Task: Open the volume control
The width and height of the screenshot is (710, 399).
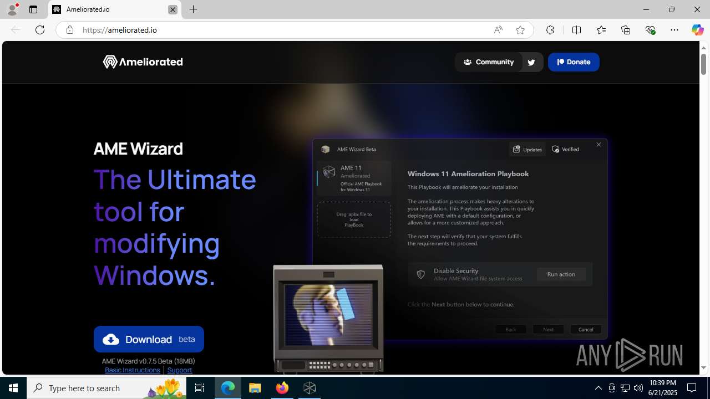Action: [638, 388]
